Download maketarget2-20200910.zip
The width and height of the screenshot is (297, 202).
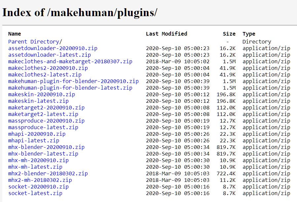(x=46, y=108)
